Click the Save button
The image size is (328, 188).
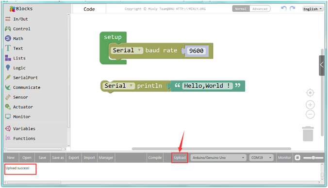coord(42,157)
